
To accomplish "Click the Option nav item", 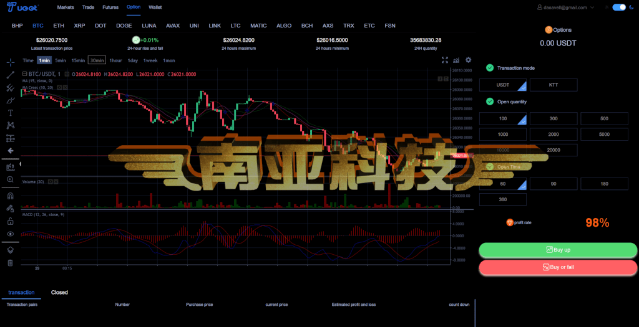I will click(134, 7).
